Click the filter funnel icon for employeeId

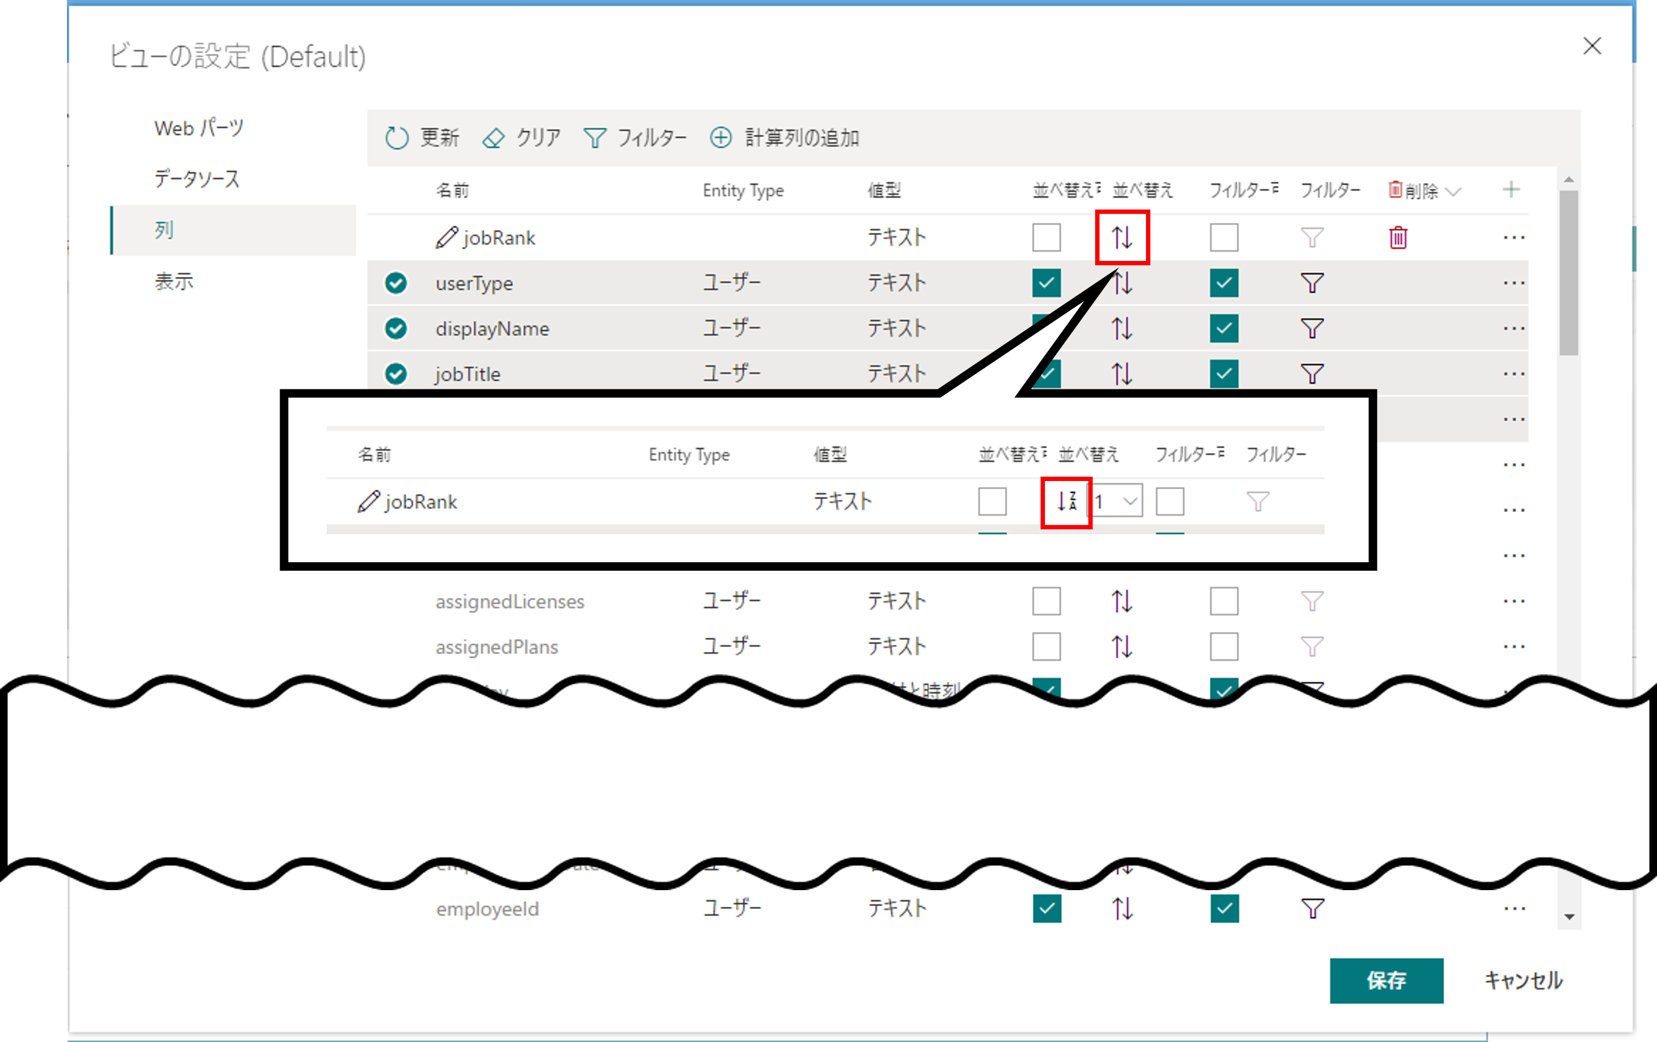(1312, 909)
